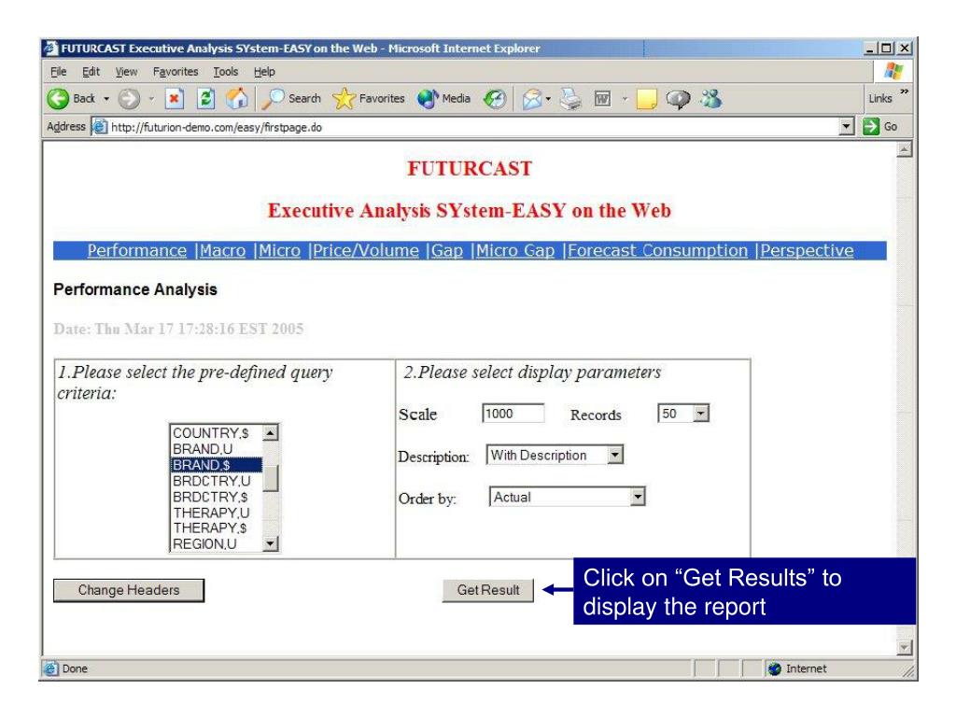Click the yellow note toolbar icon
This screenshot has width=956, height=717.
(x=646, y=99)
